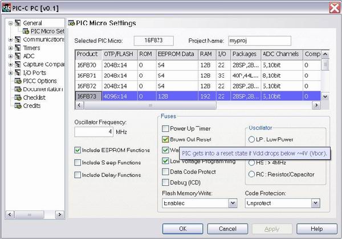Enable Power Up Timer fuse
Viewport: 342px width, 239px height.
click(165, 128)
